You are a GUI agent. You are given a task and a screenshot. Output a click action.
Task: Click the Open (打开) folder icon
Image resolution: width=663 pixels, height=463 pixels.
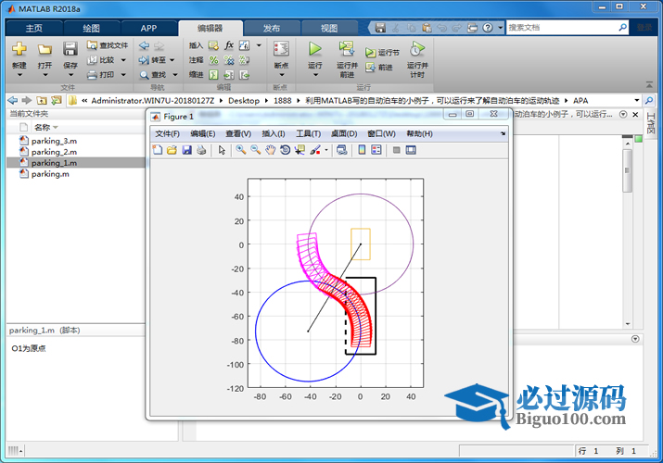click(45, 49)
